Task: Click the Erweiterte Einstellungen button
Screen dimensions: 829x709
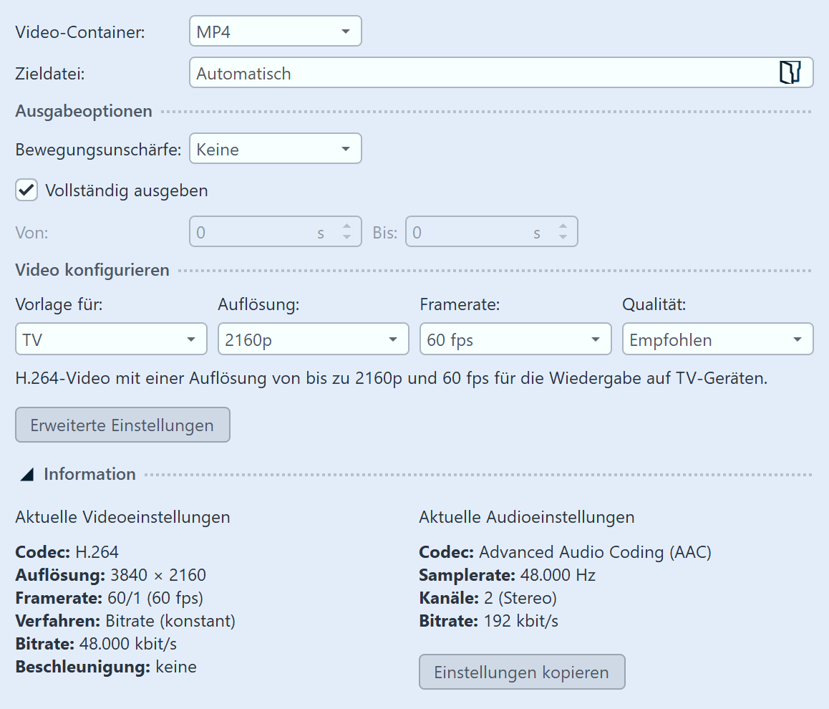Action: click(122, 425)
